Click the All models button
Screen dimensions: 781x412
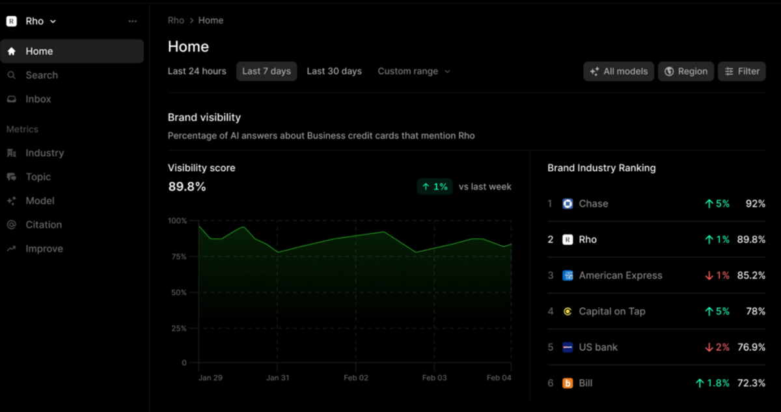pyautogui.click(x=618, y=72)
